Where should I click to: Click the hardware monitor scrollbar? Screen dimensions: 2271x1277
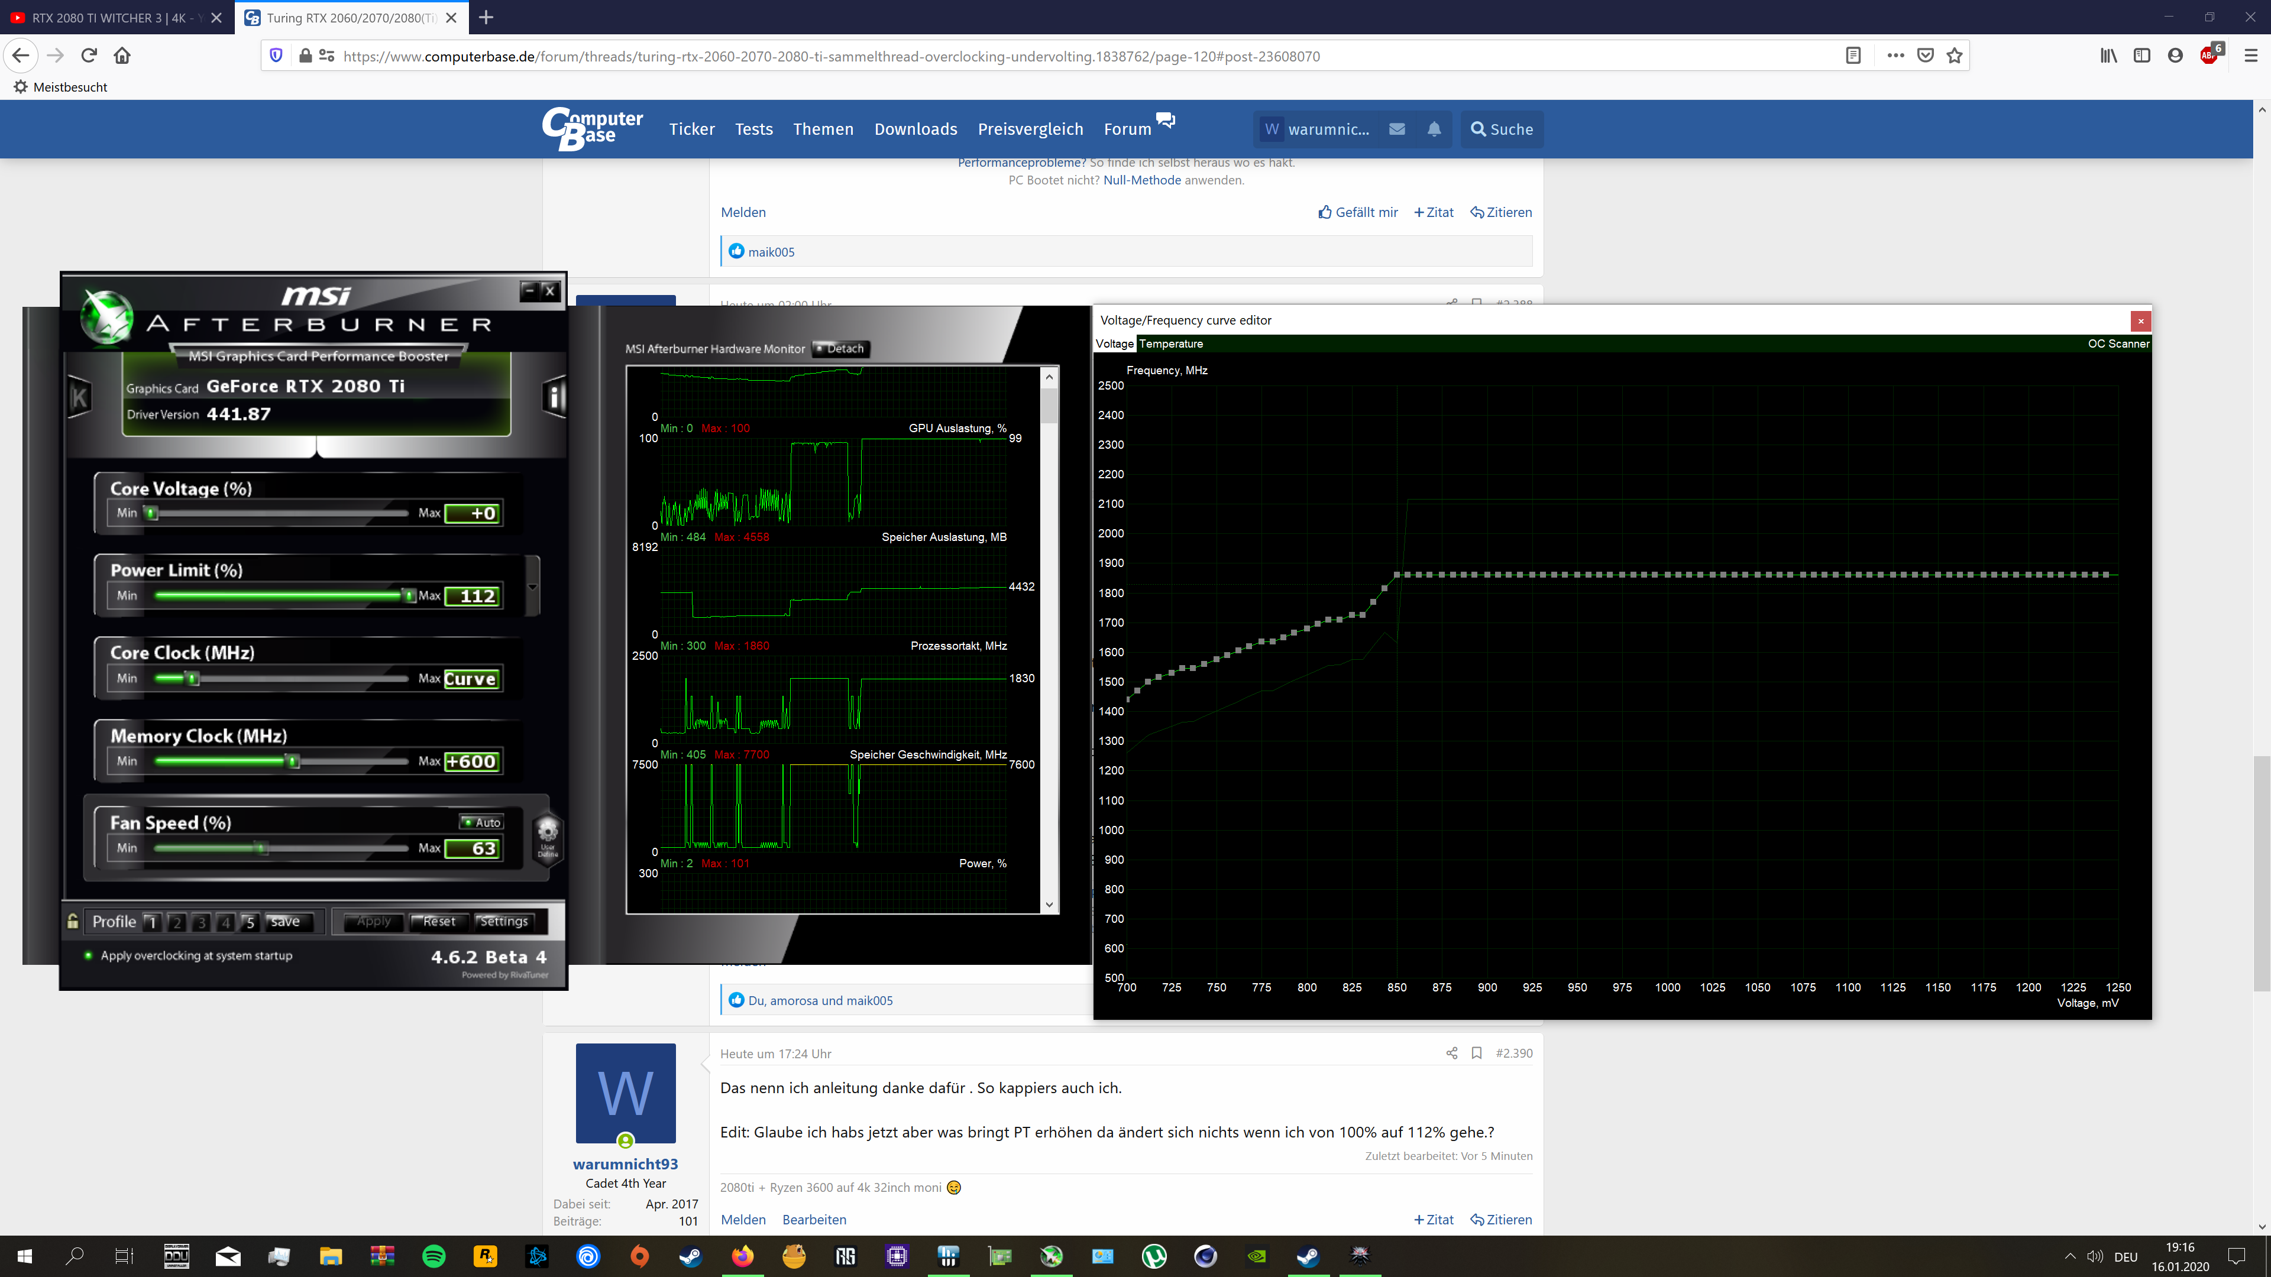coord(1049,408)
